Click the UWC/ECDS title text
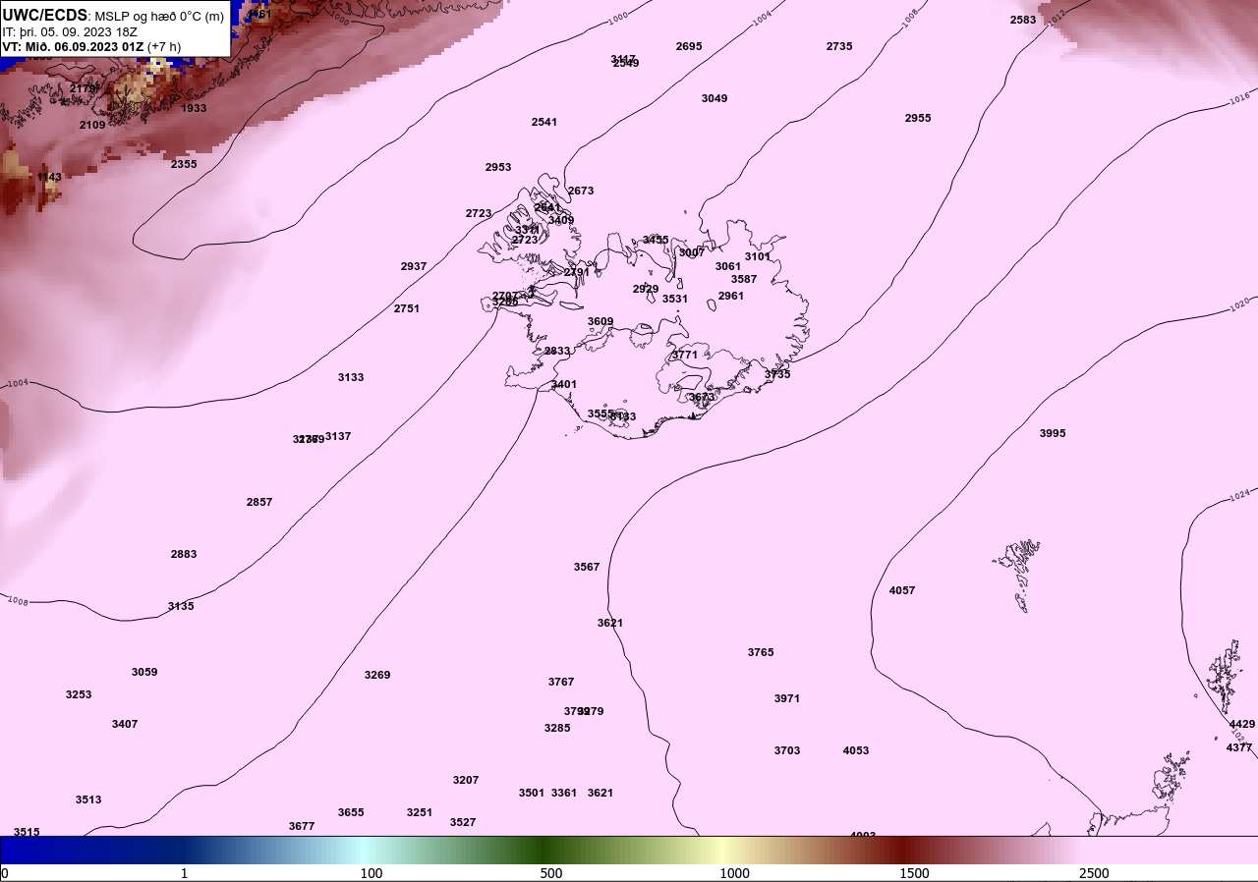This screenshot has height=882, width=1258. tap(45, 16)
